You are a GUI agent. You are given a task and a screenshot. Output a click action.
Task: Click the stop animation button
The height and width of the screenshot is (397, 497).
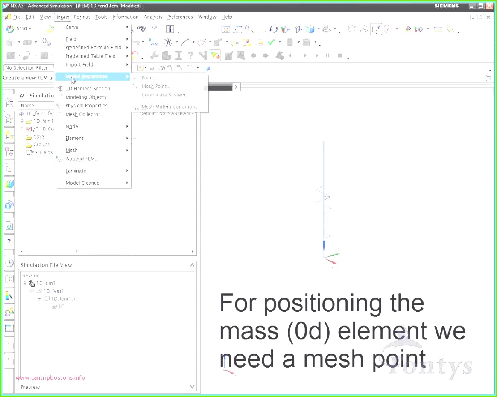(339, 55)
